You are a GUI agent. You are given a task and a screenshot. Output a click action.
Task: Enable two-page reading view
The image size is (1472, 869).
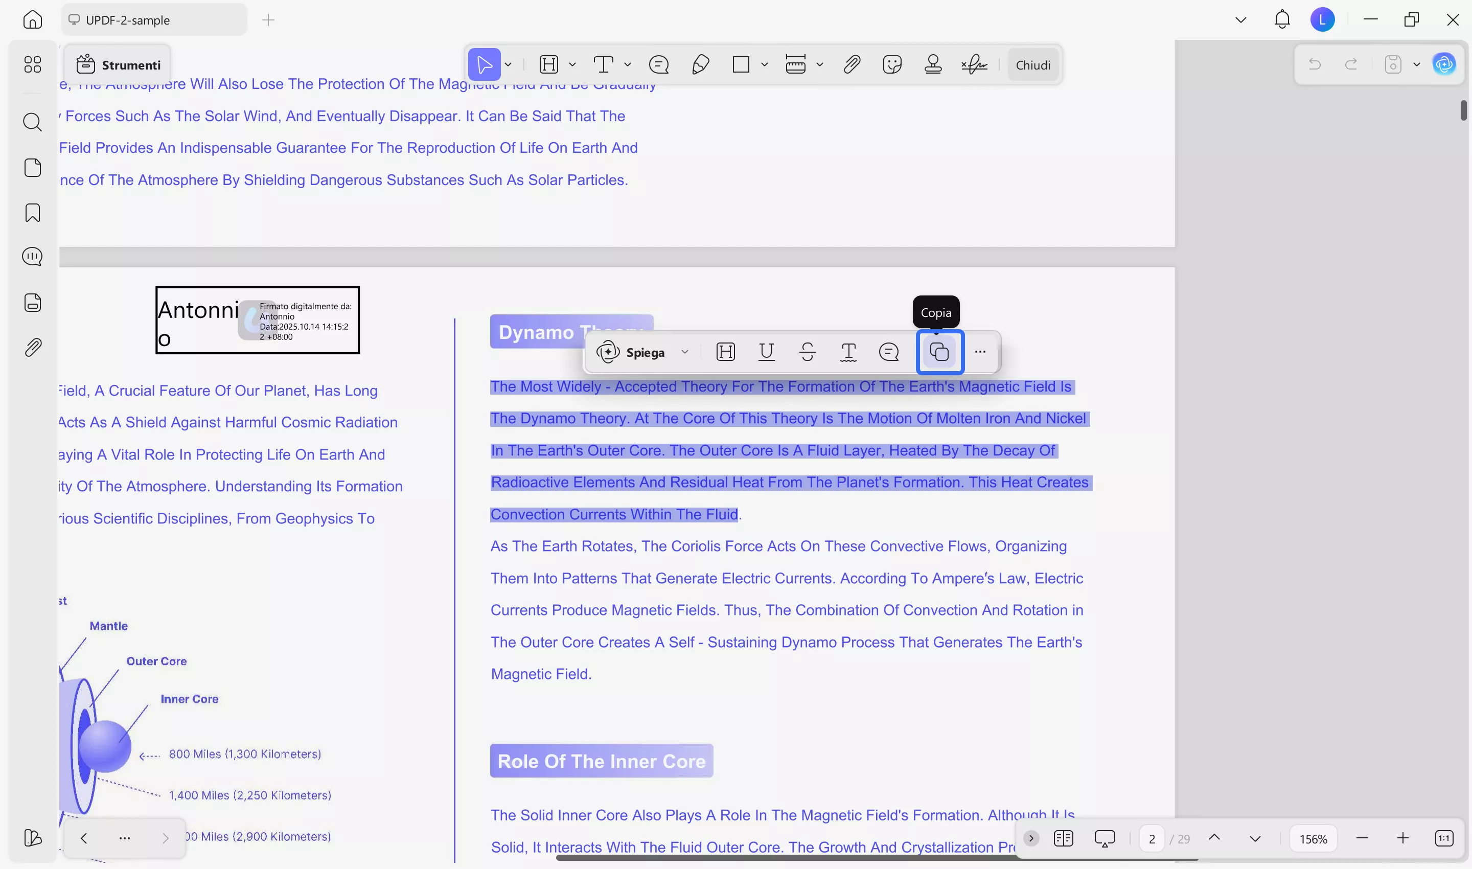(x=1064, y=838)
